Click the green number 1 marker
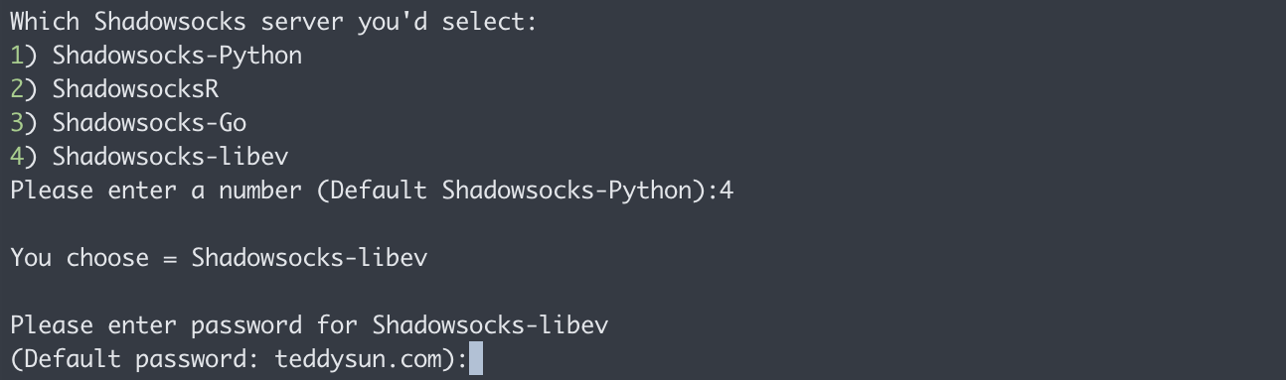 pos(16,56)
